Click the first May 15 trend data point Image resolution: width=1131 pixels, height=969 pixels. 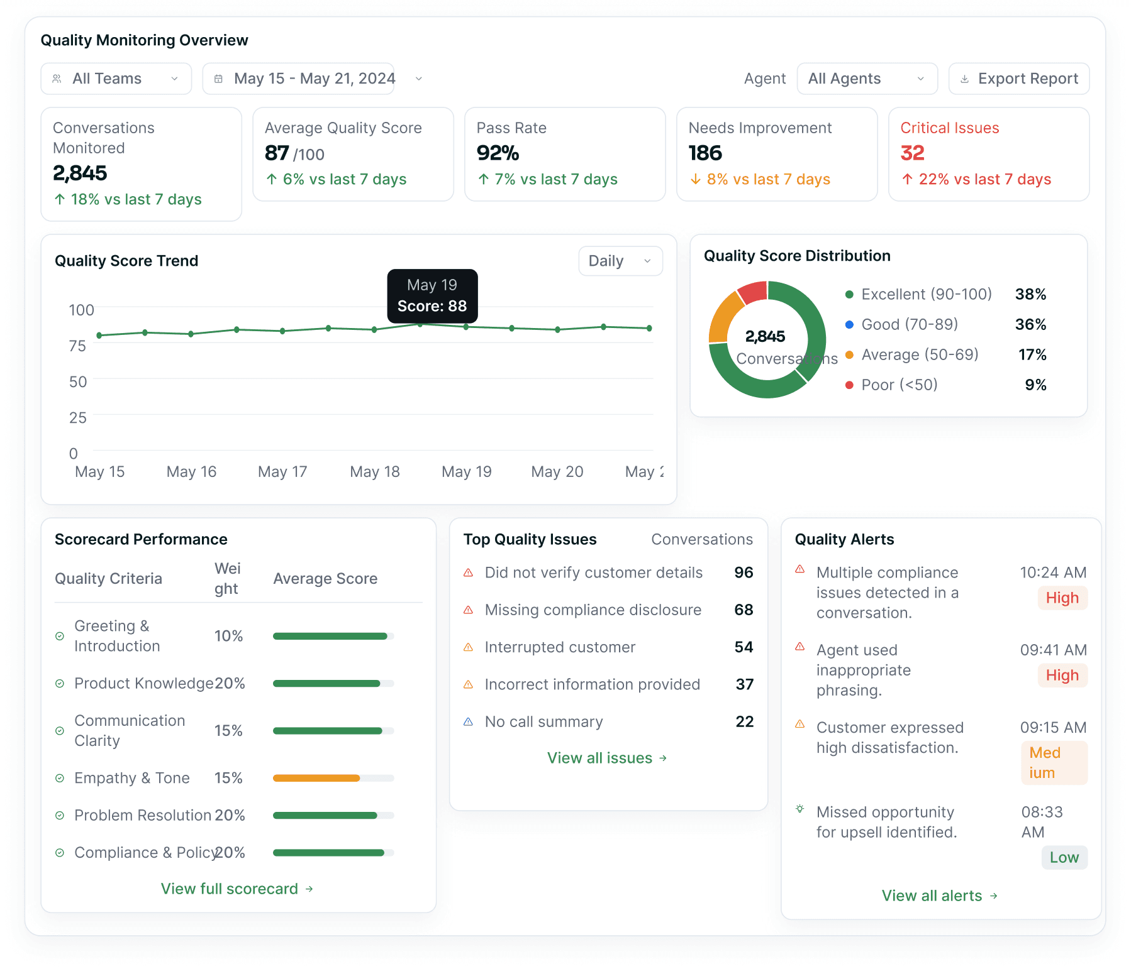coord(99,336)
